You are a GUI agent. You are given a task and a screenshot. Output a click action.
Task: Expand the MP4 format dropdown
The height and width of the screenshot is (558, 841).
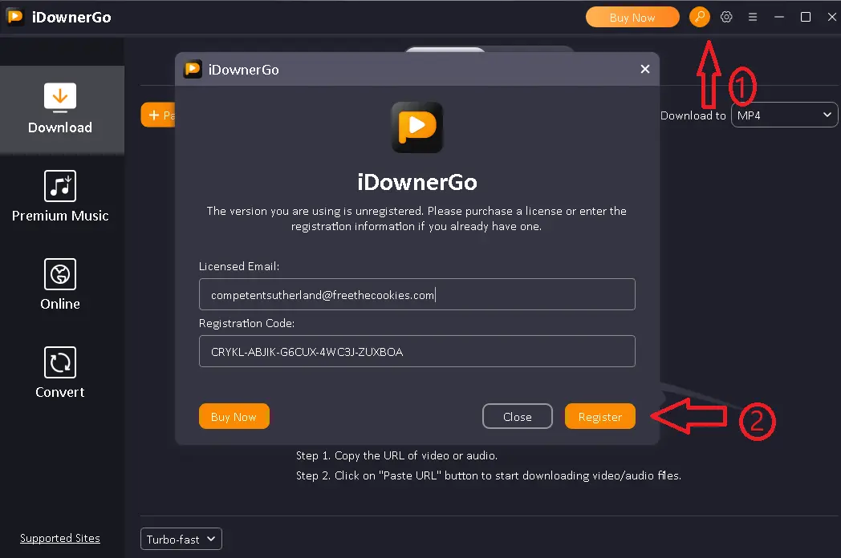pyautogui.click(x=784, y=115)
